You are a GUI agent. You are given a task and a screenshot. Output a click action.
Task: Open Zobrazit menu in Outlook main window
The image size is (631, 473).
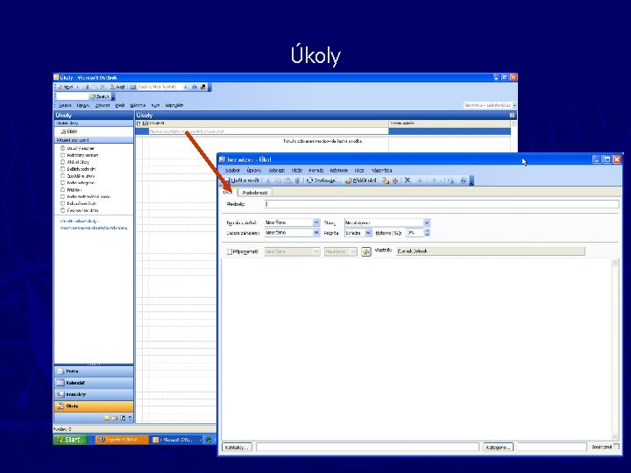point(103,105)
